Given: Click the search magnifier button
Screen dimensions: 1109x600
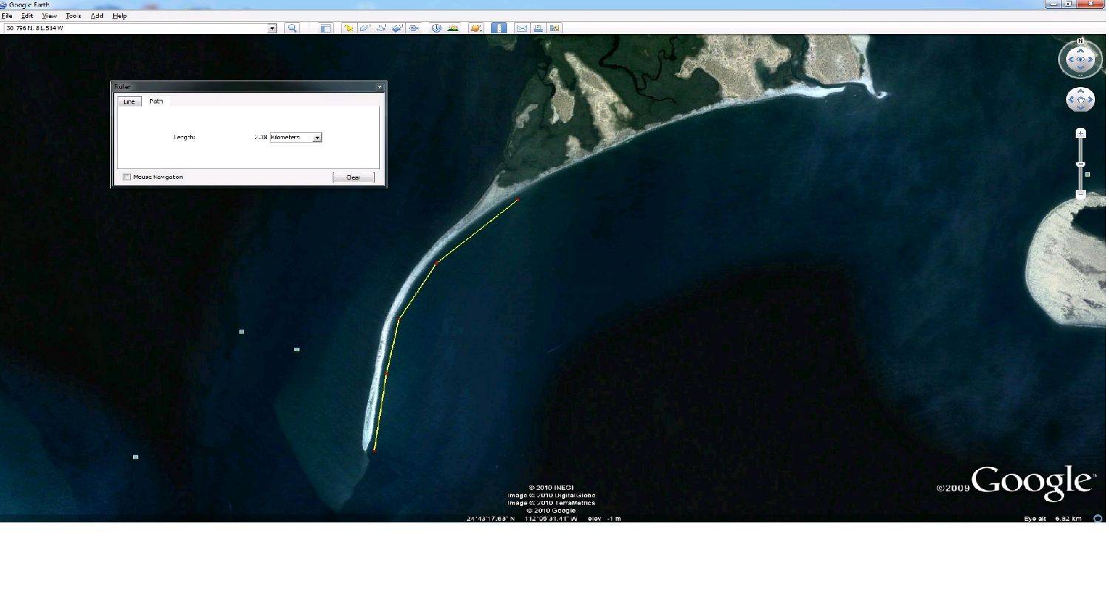Looking at the screenshot, I should click(x=292, y=28).
